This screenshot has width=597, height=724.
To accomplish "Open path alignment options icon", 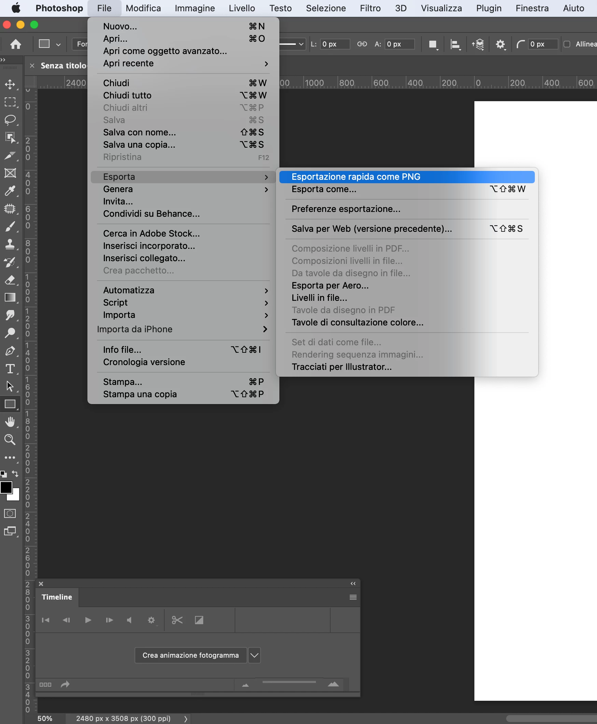I will pyautogui.click(x=456, y=44).
